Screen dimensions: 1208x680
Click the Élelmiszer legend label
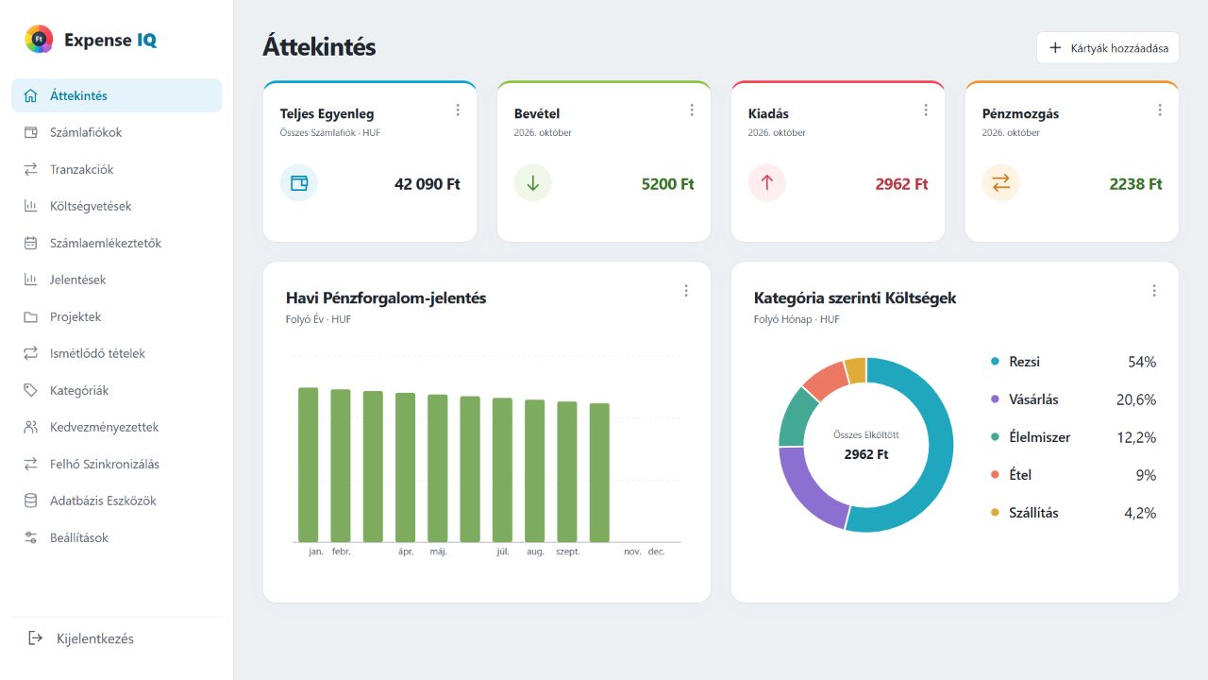coord(1040,437)
